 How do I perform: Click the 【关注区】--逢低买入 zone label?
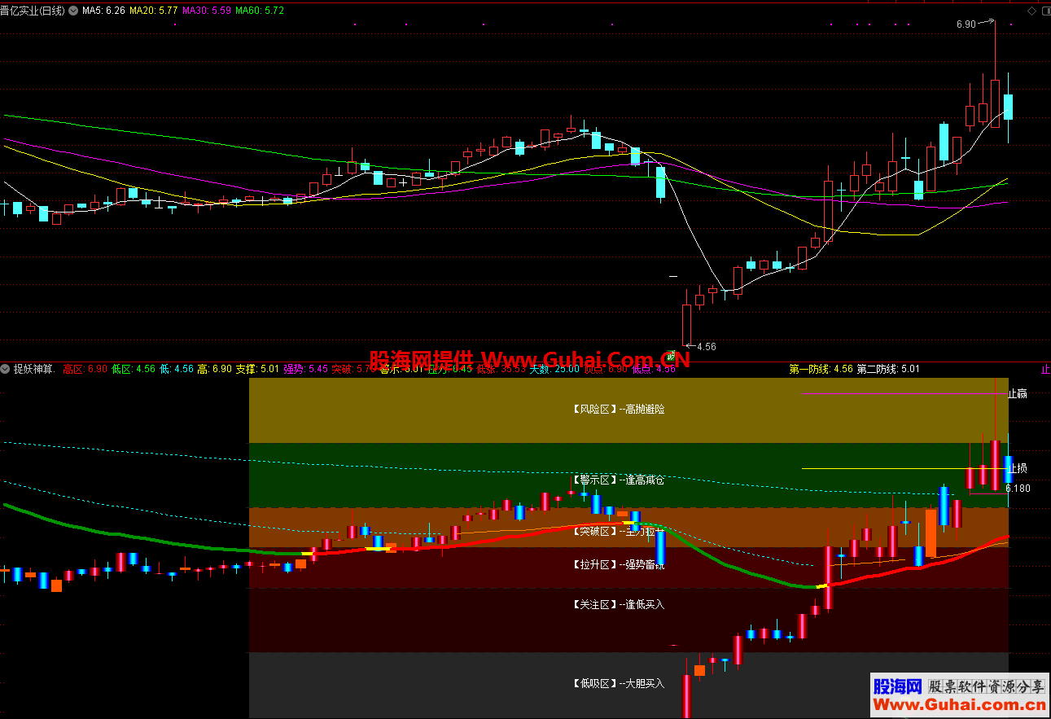tap(617, 604)
